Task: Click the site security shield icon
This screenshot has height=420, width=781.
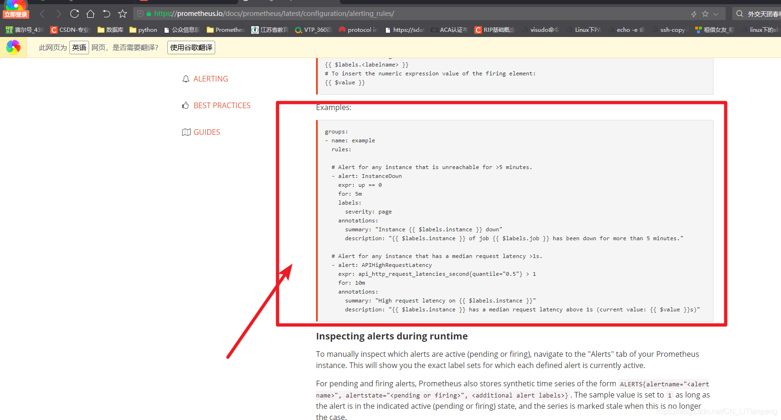Action: (140, 14)
